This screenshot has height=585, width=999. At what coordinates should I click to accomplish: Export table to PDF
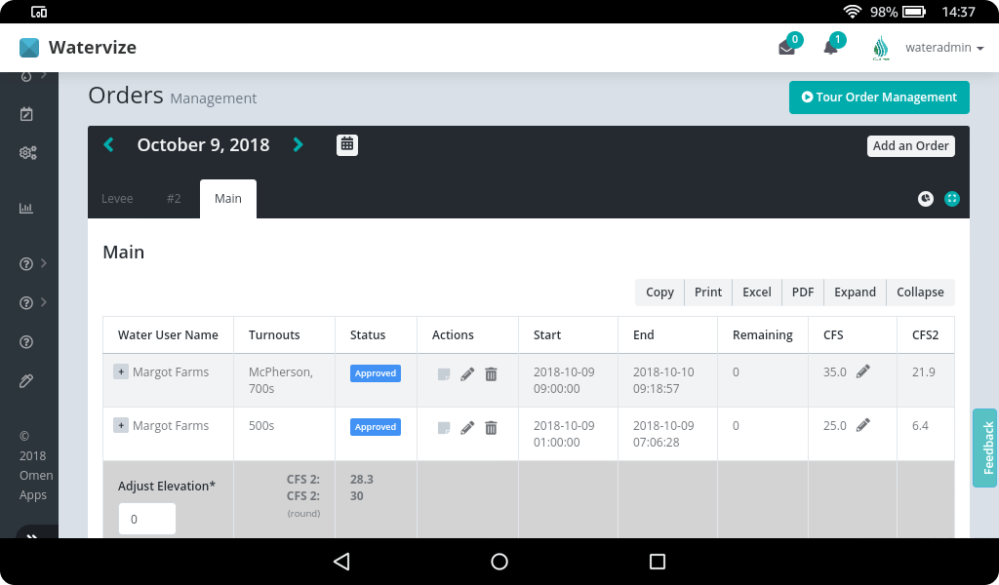(803, 292)
